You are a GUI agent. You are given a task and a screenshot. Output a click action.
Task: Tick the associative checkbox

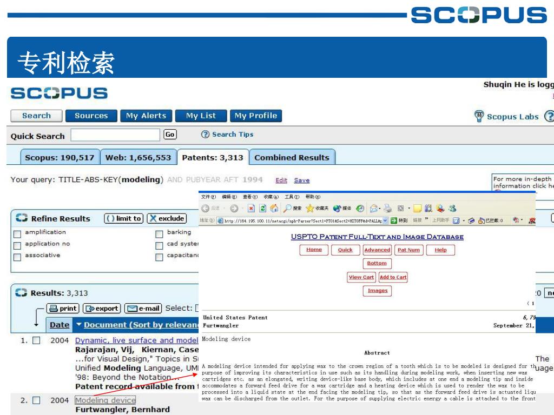pos(17,257)
